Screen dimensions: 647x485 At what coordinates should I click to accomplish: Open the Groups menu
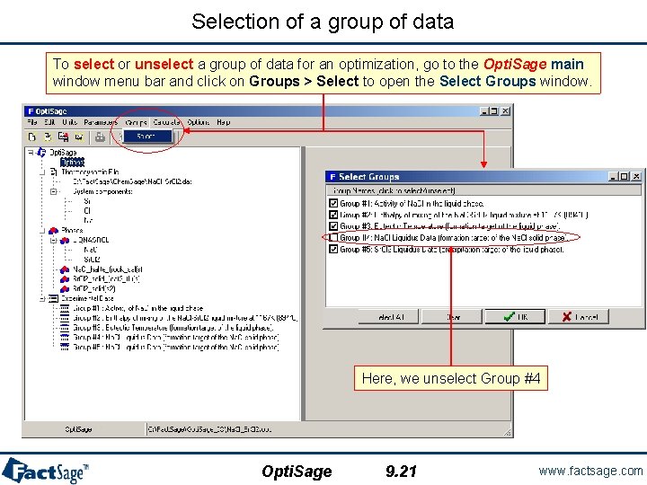[136, 122]
